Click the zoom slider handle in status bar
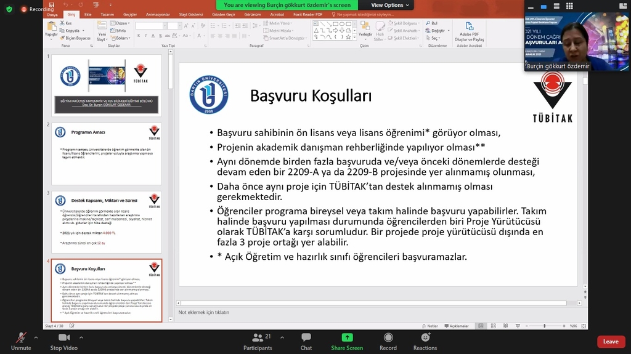Viewport: 631px width, 354px height. click(x=545, y=326)
